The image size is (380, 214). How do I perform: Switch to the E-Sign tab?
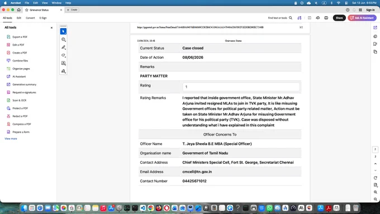43,18
